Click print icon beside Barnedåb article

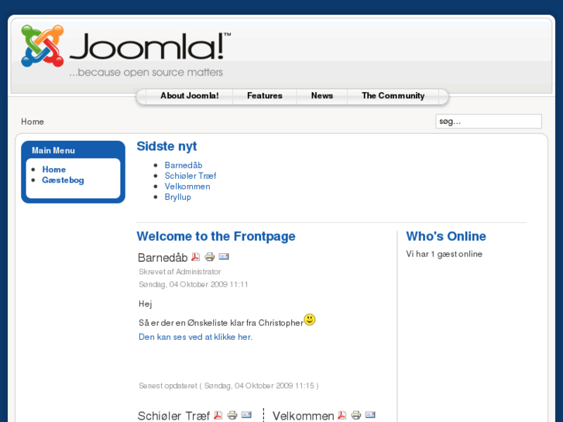(x=210, y=257)
